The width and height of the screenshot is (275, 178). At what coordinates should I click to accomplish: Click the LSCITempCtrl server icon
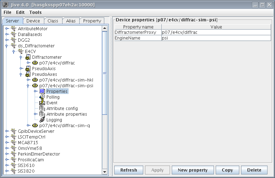tap(14, 137)
